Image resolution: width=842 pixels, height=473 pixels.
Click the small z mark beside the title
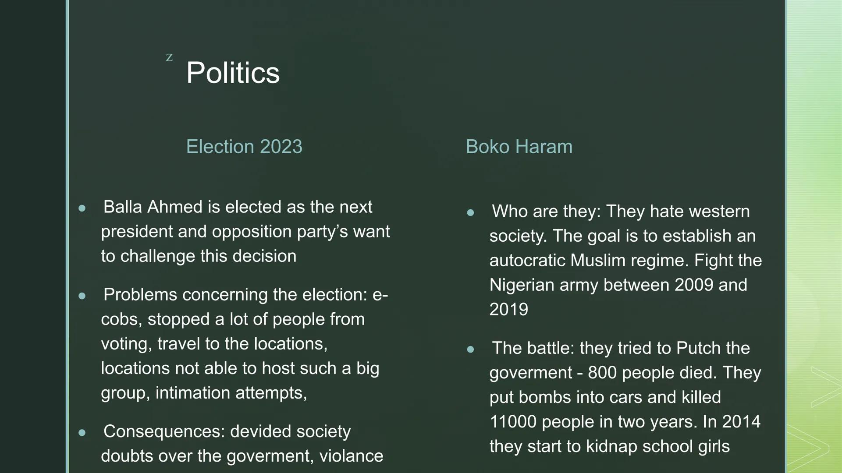pyautogui.click(x=169, y=57)
